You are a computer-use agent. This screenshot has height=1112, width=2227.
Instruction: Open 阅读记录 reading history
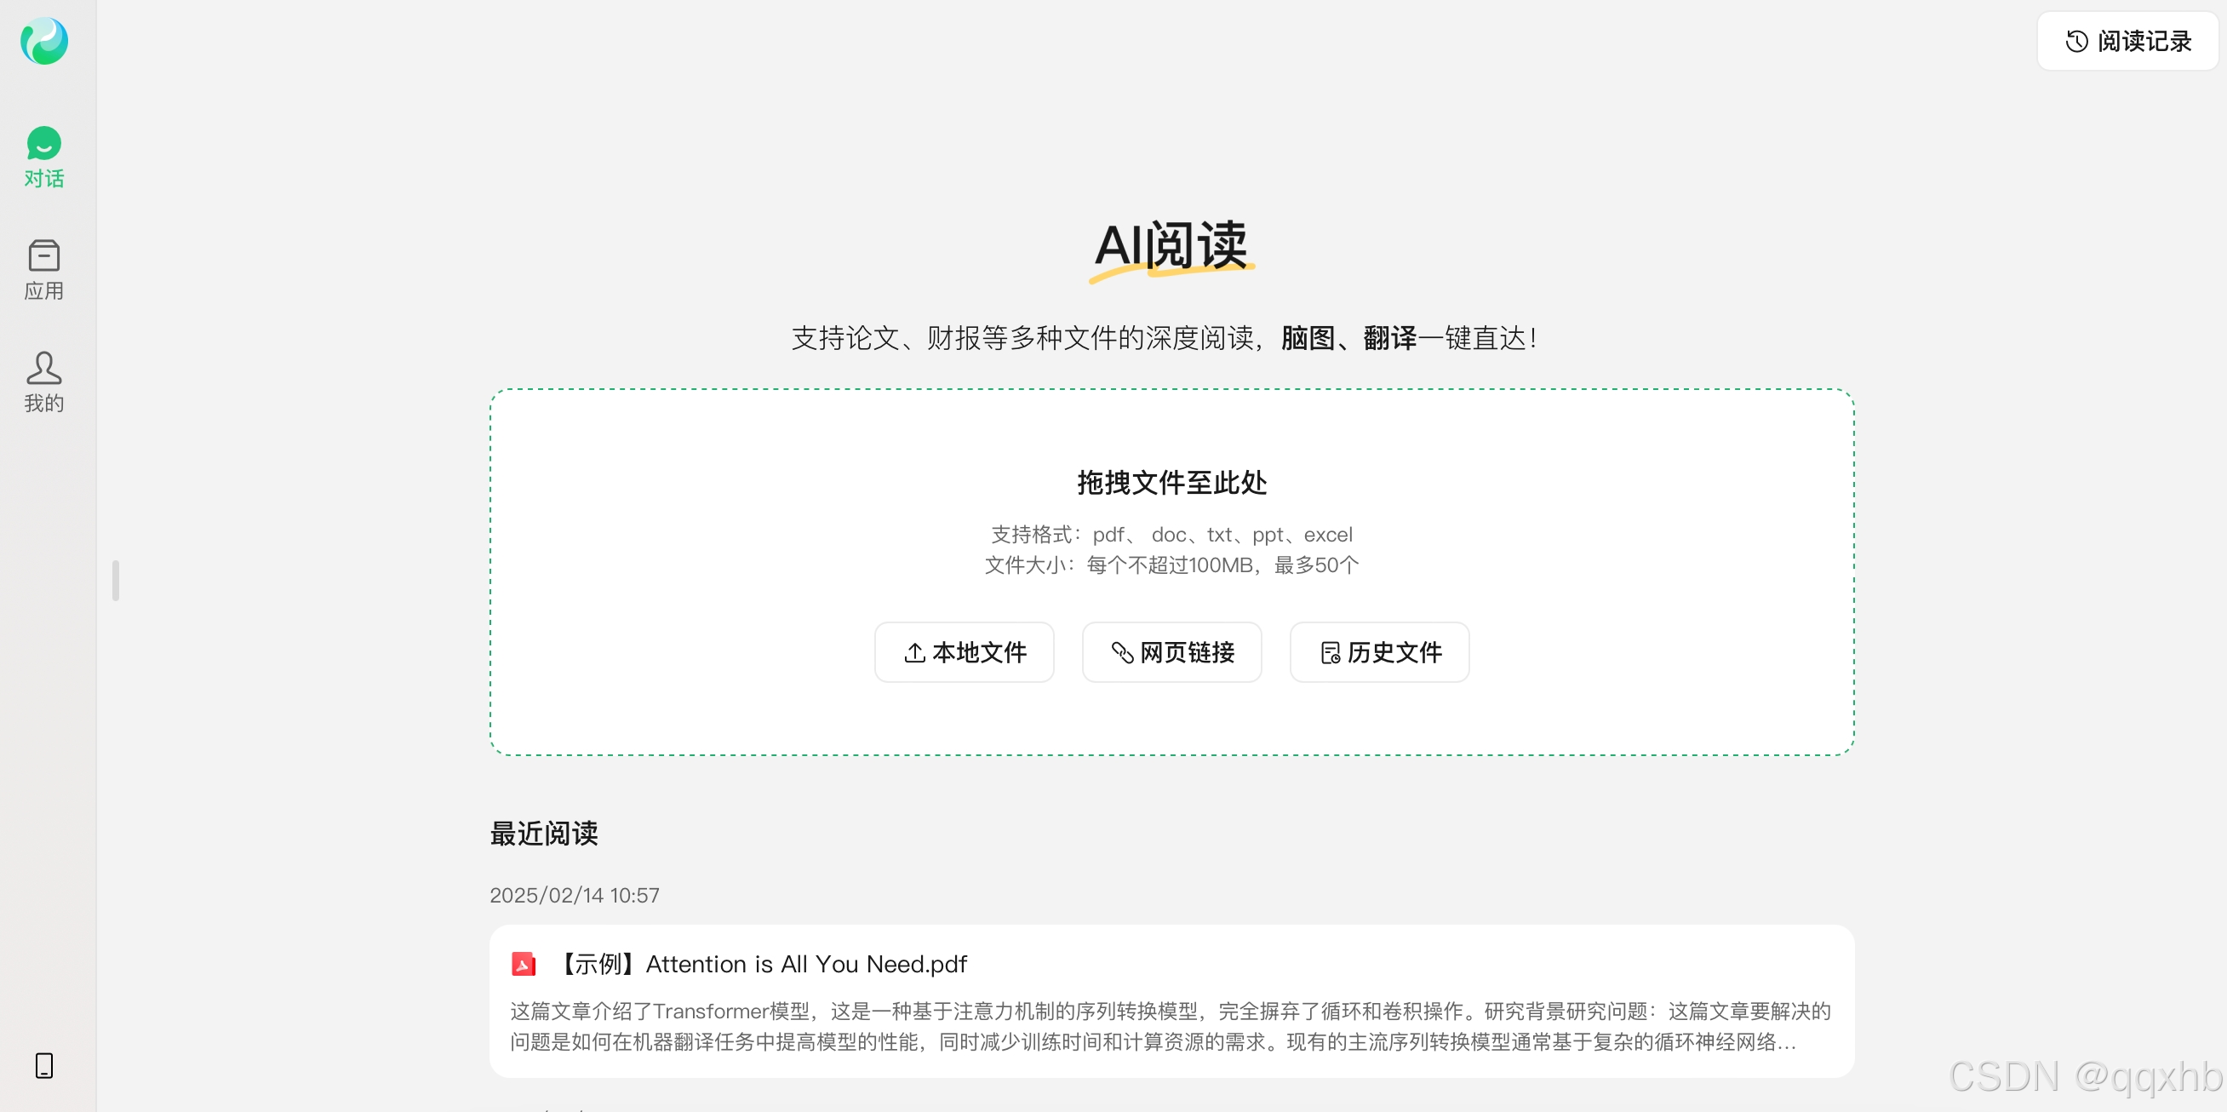coord(2127,41)
